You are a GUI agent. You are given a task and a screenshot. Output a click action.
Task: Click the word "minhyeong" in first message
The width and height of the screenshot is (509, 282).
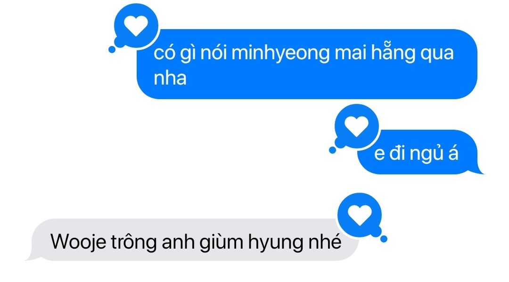[x=280, y=53]
